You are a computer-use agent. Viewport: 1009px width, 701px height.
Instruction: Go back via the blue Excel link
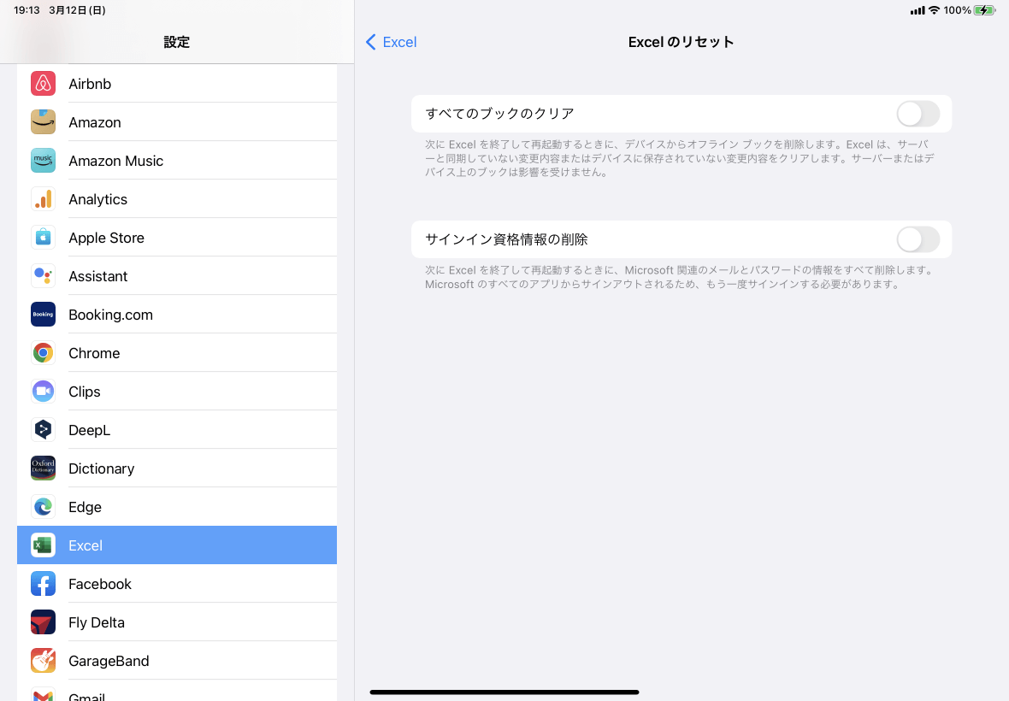click(x=399, y=42)
